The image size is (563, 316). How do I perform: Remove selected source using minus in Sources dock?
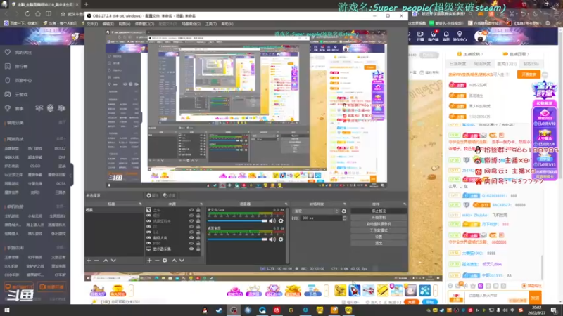[157, 261]
